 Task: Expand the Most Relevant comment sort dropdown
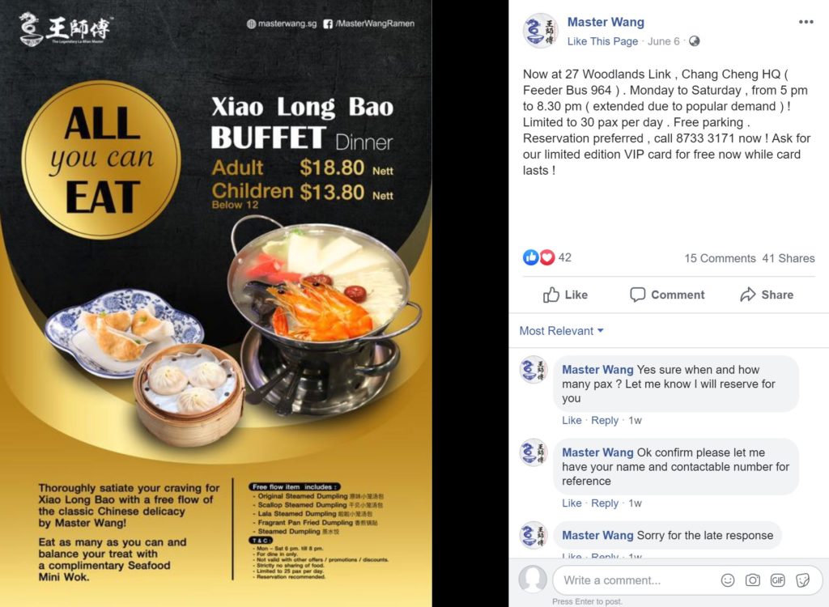561,331
